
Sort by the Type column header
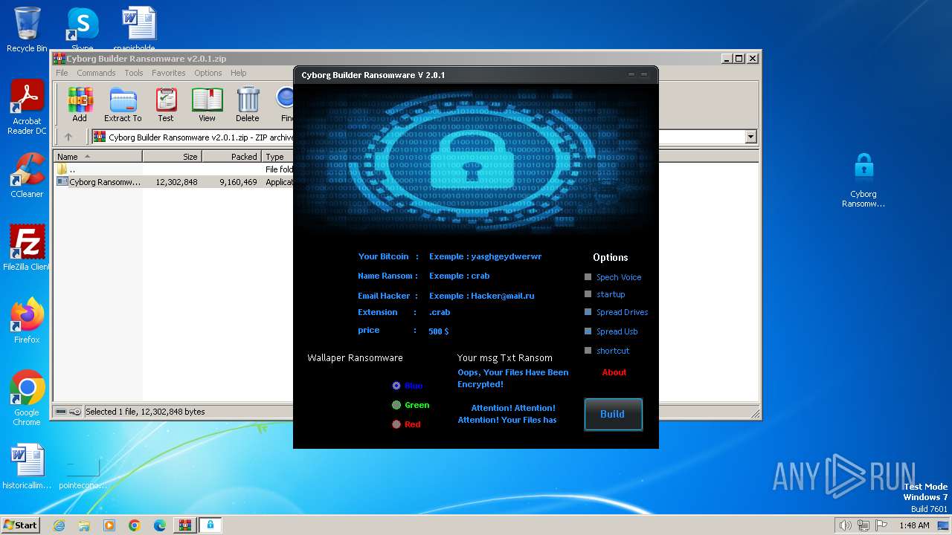[x=277, y=157]
